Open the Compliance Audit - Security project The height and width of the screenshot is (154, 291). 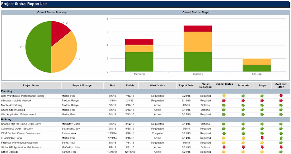click(x=17, y=129)
